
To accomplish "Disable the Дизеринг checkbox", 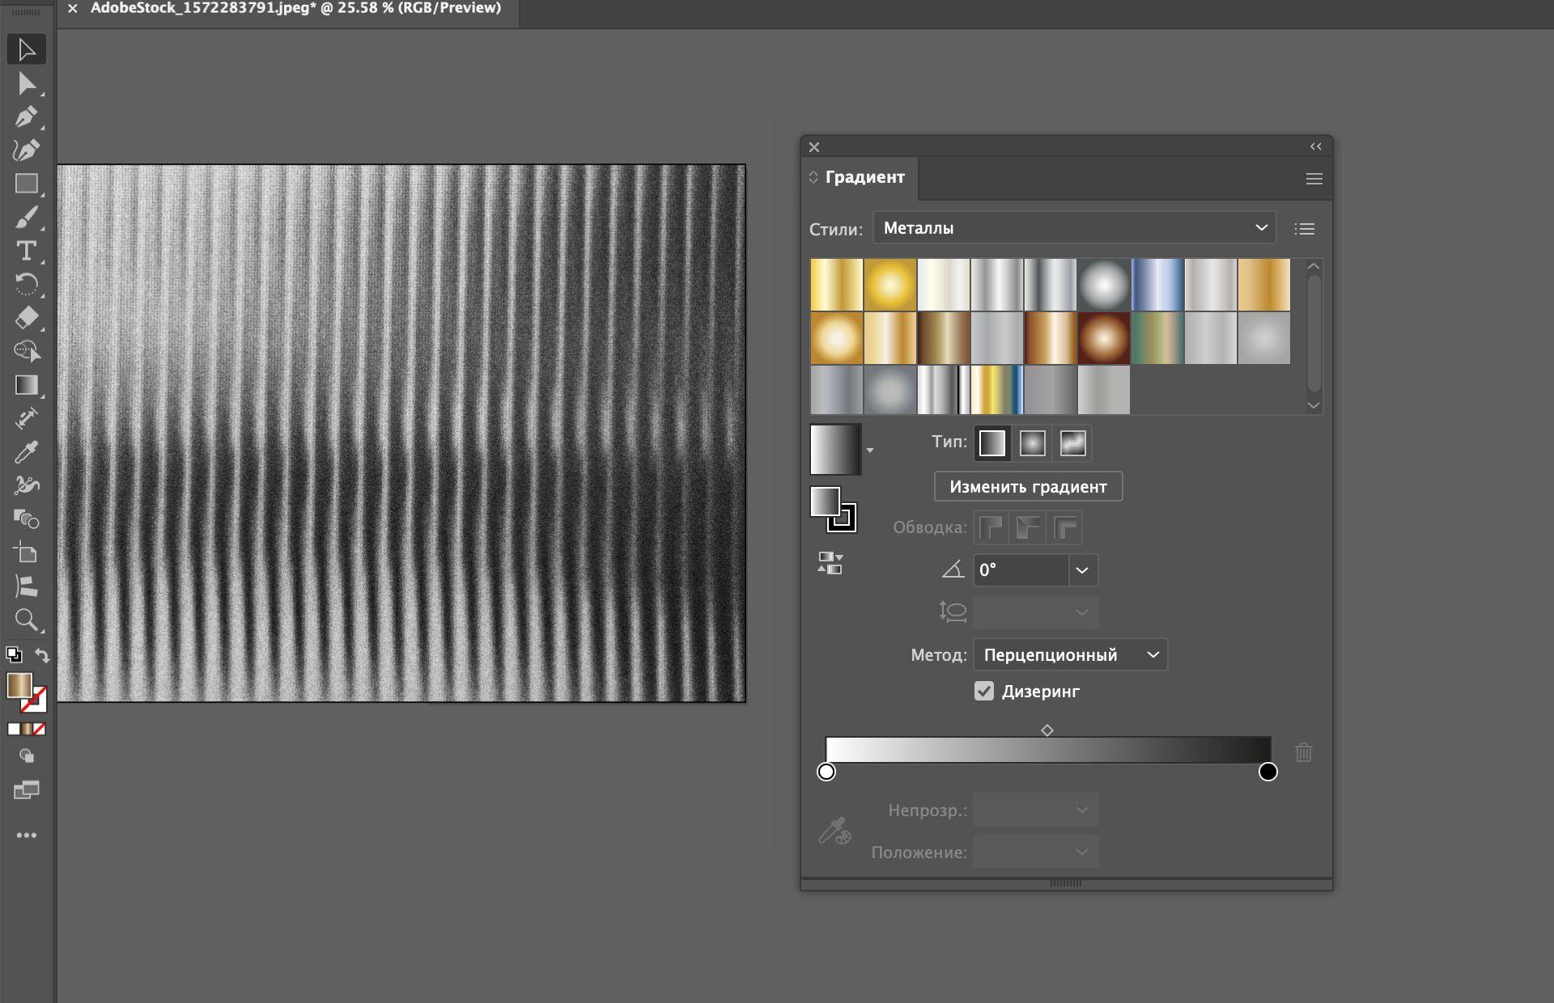I will click(x=983, y=691).
